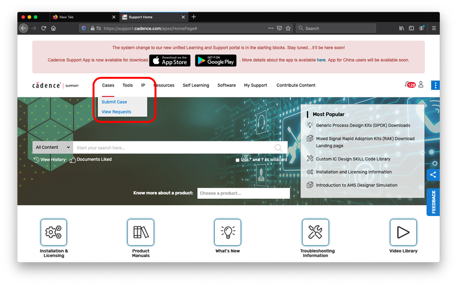Click the blue share icon button
Image resolution: width=457 pixels, height=285 pixels.
point(433,175)
